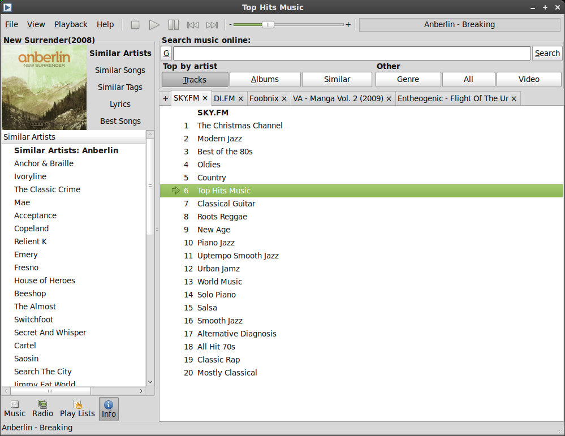The height and width of the screenshot is (436, 565).
Task: Pause the current track
Action: 173,24
